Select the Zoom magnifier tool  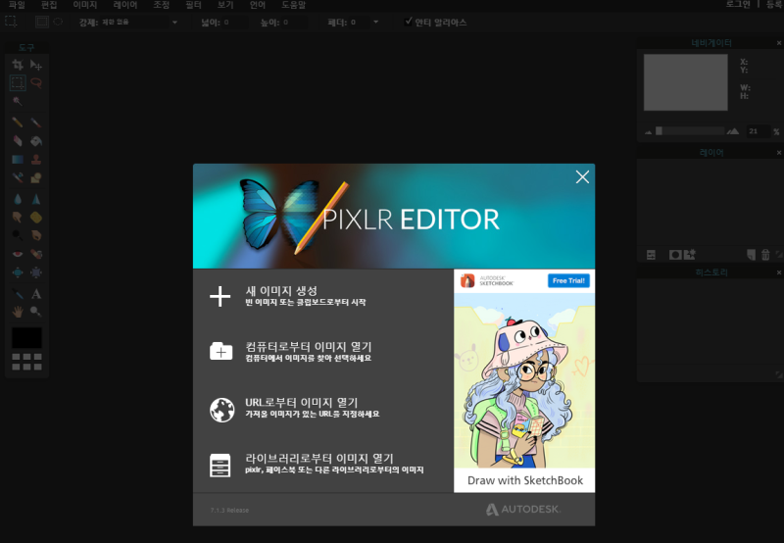(x=36, y=312)
